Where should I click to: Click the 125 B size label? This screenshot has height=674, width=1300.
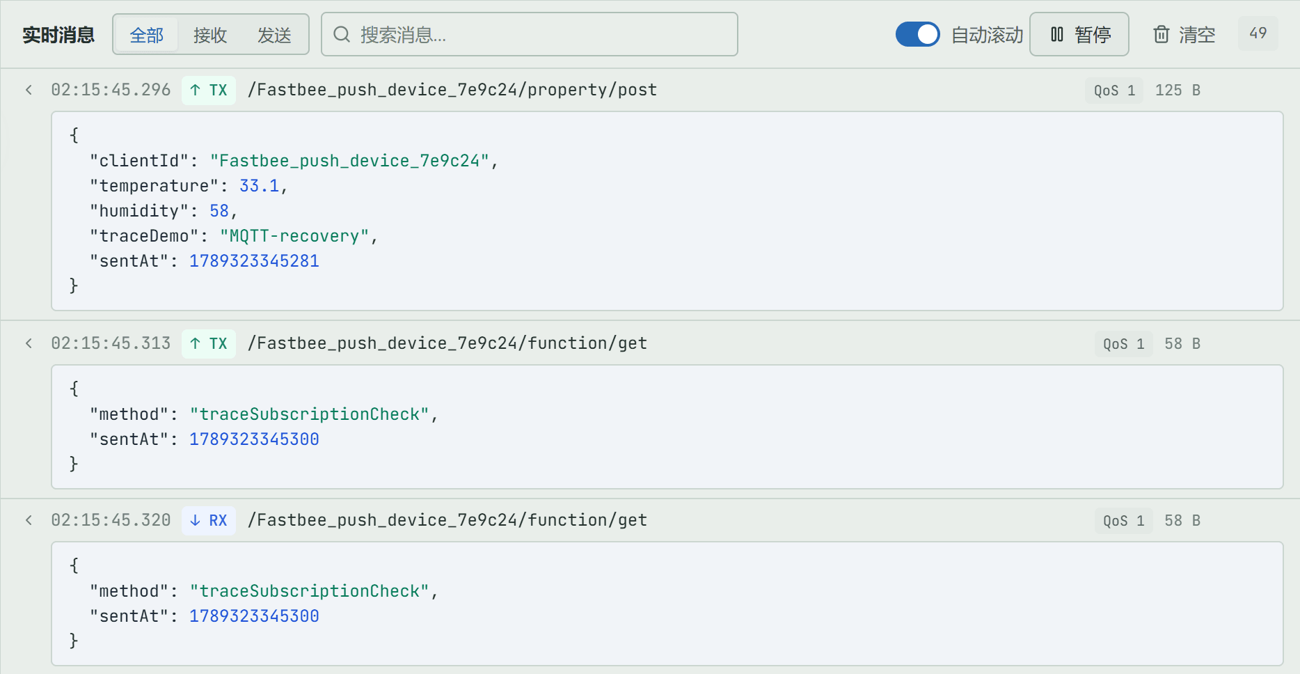pyautogui.click(x=1178, y=91)
